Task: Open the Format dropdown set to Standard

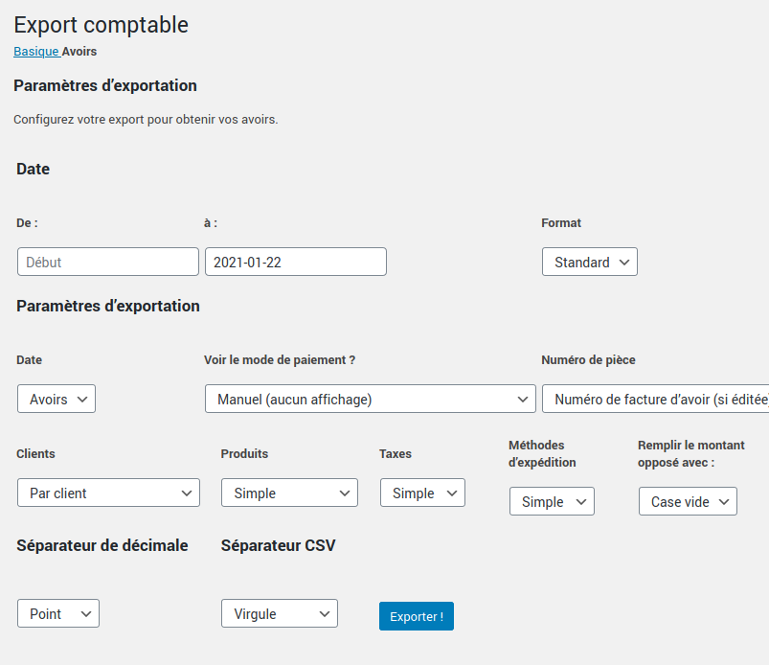Action: click(x=589, y=262)
